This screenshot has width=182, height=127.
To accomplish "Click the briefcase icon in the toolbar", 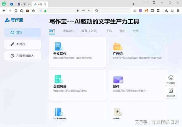I will [27, 11].
